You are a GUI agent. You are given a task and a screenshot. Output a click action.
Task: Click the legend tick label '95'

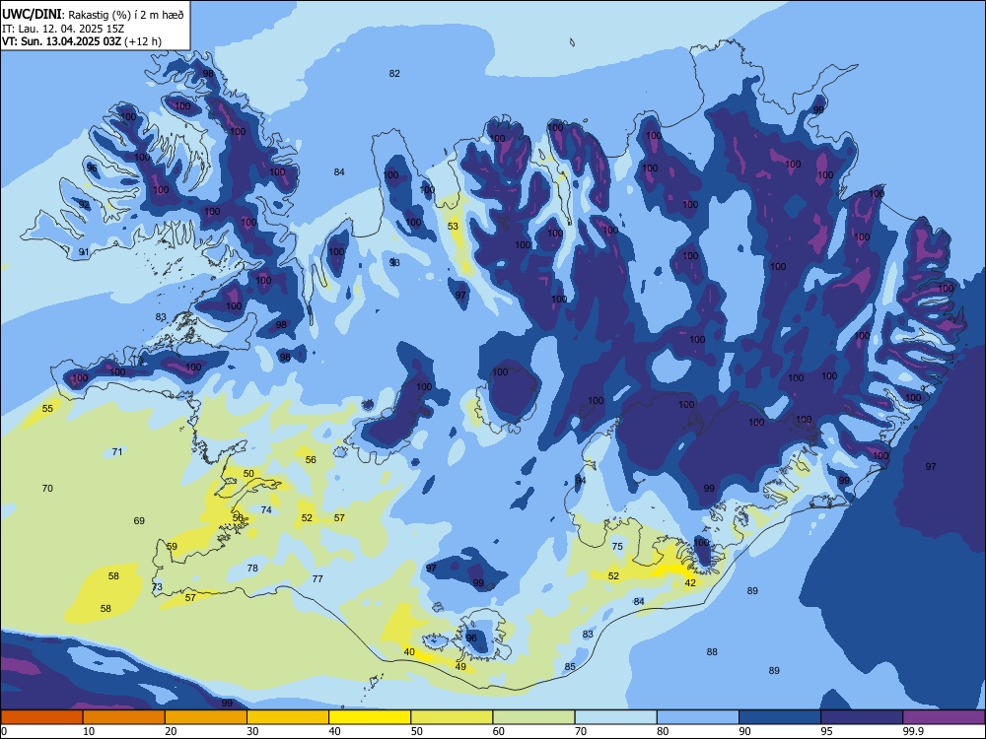point(827,731)
